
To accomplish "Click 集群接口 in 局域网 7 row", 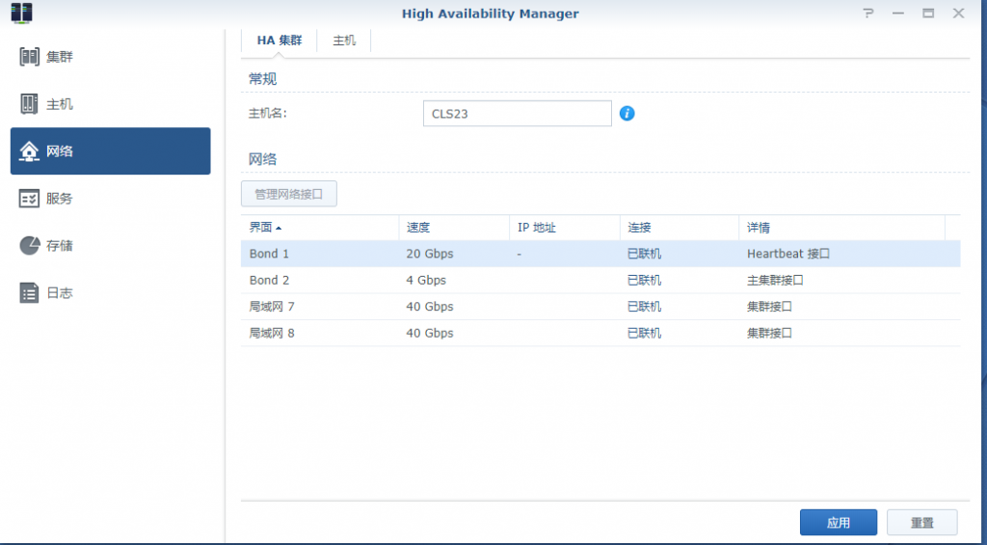I will pyautogui.click(x=770, y=307).
